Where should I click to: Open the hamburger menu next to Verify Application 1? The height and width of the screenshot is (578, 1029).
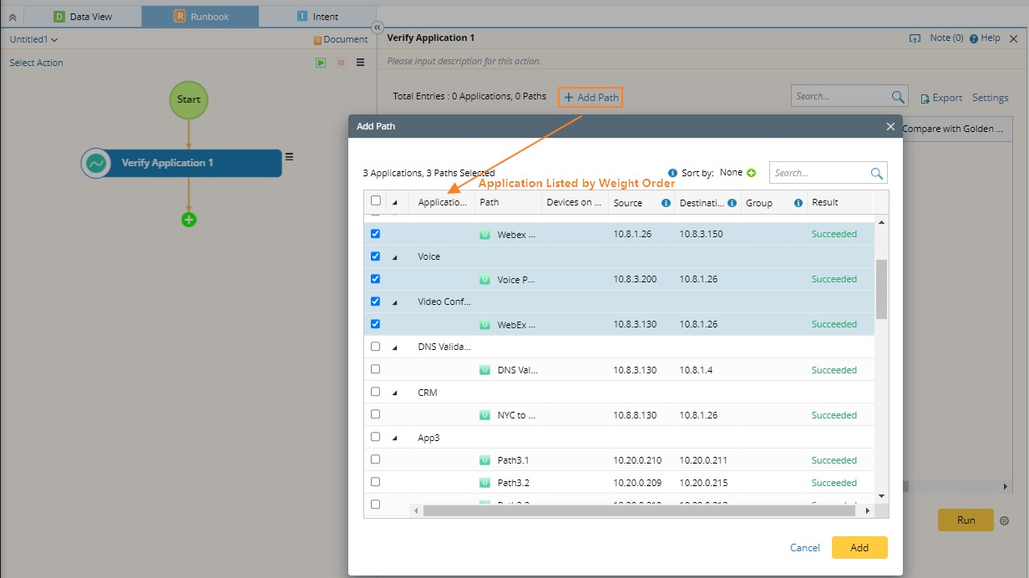(289, 156)
